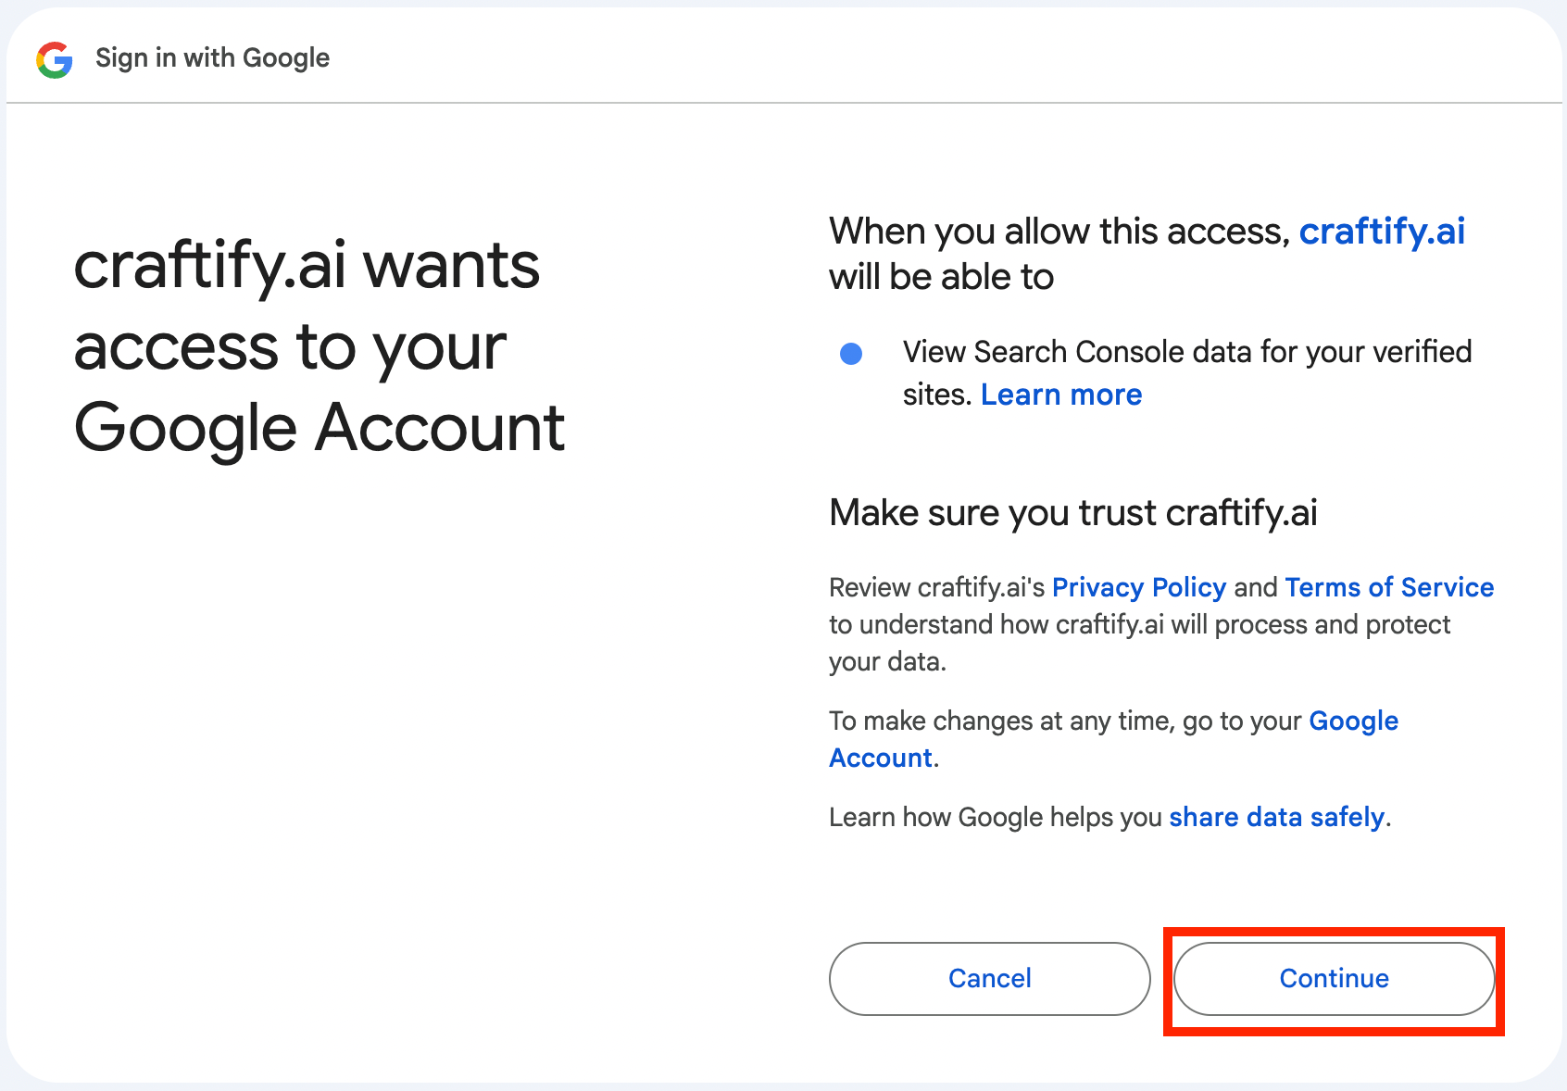Click the "To make changes at any time" text

(x=1065, y=721)
